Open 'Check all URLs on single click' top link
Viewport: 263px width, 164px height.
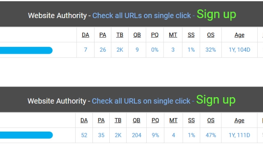click(141, 16)
